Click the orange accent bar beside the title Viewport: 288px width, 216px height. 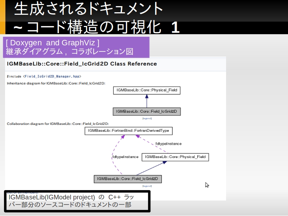click(x=3, y=17)
